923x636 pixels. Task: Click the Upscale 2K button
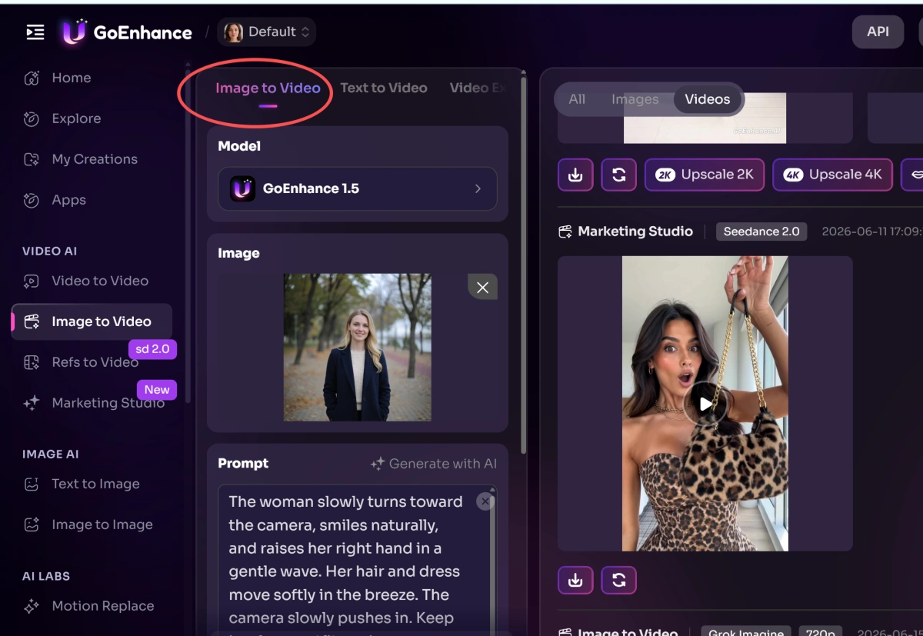coord(705,175)
